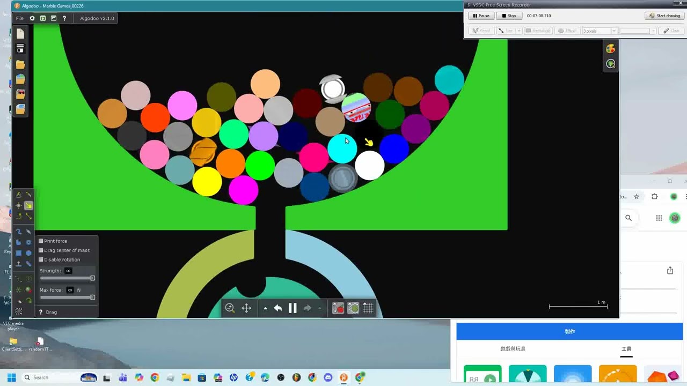Open the Windows Start menu
This screenshot has width=687, height=386.
tap(11, 377)
